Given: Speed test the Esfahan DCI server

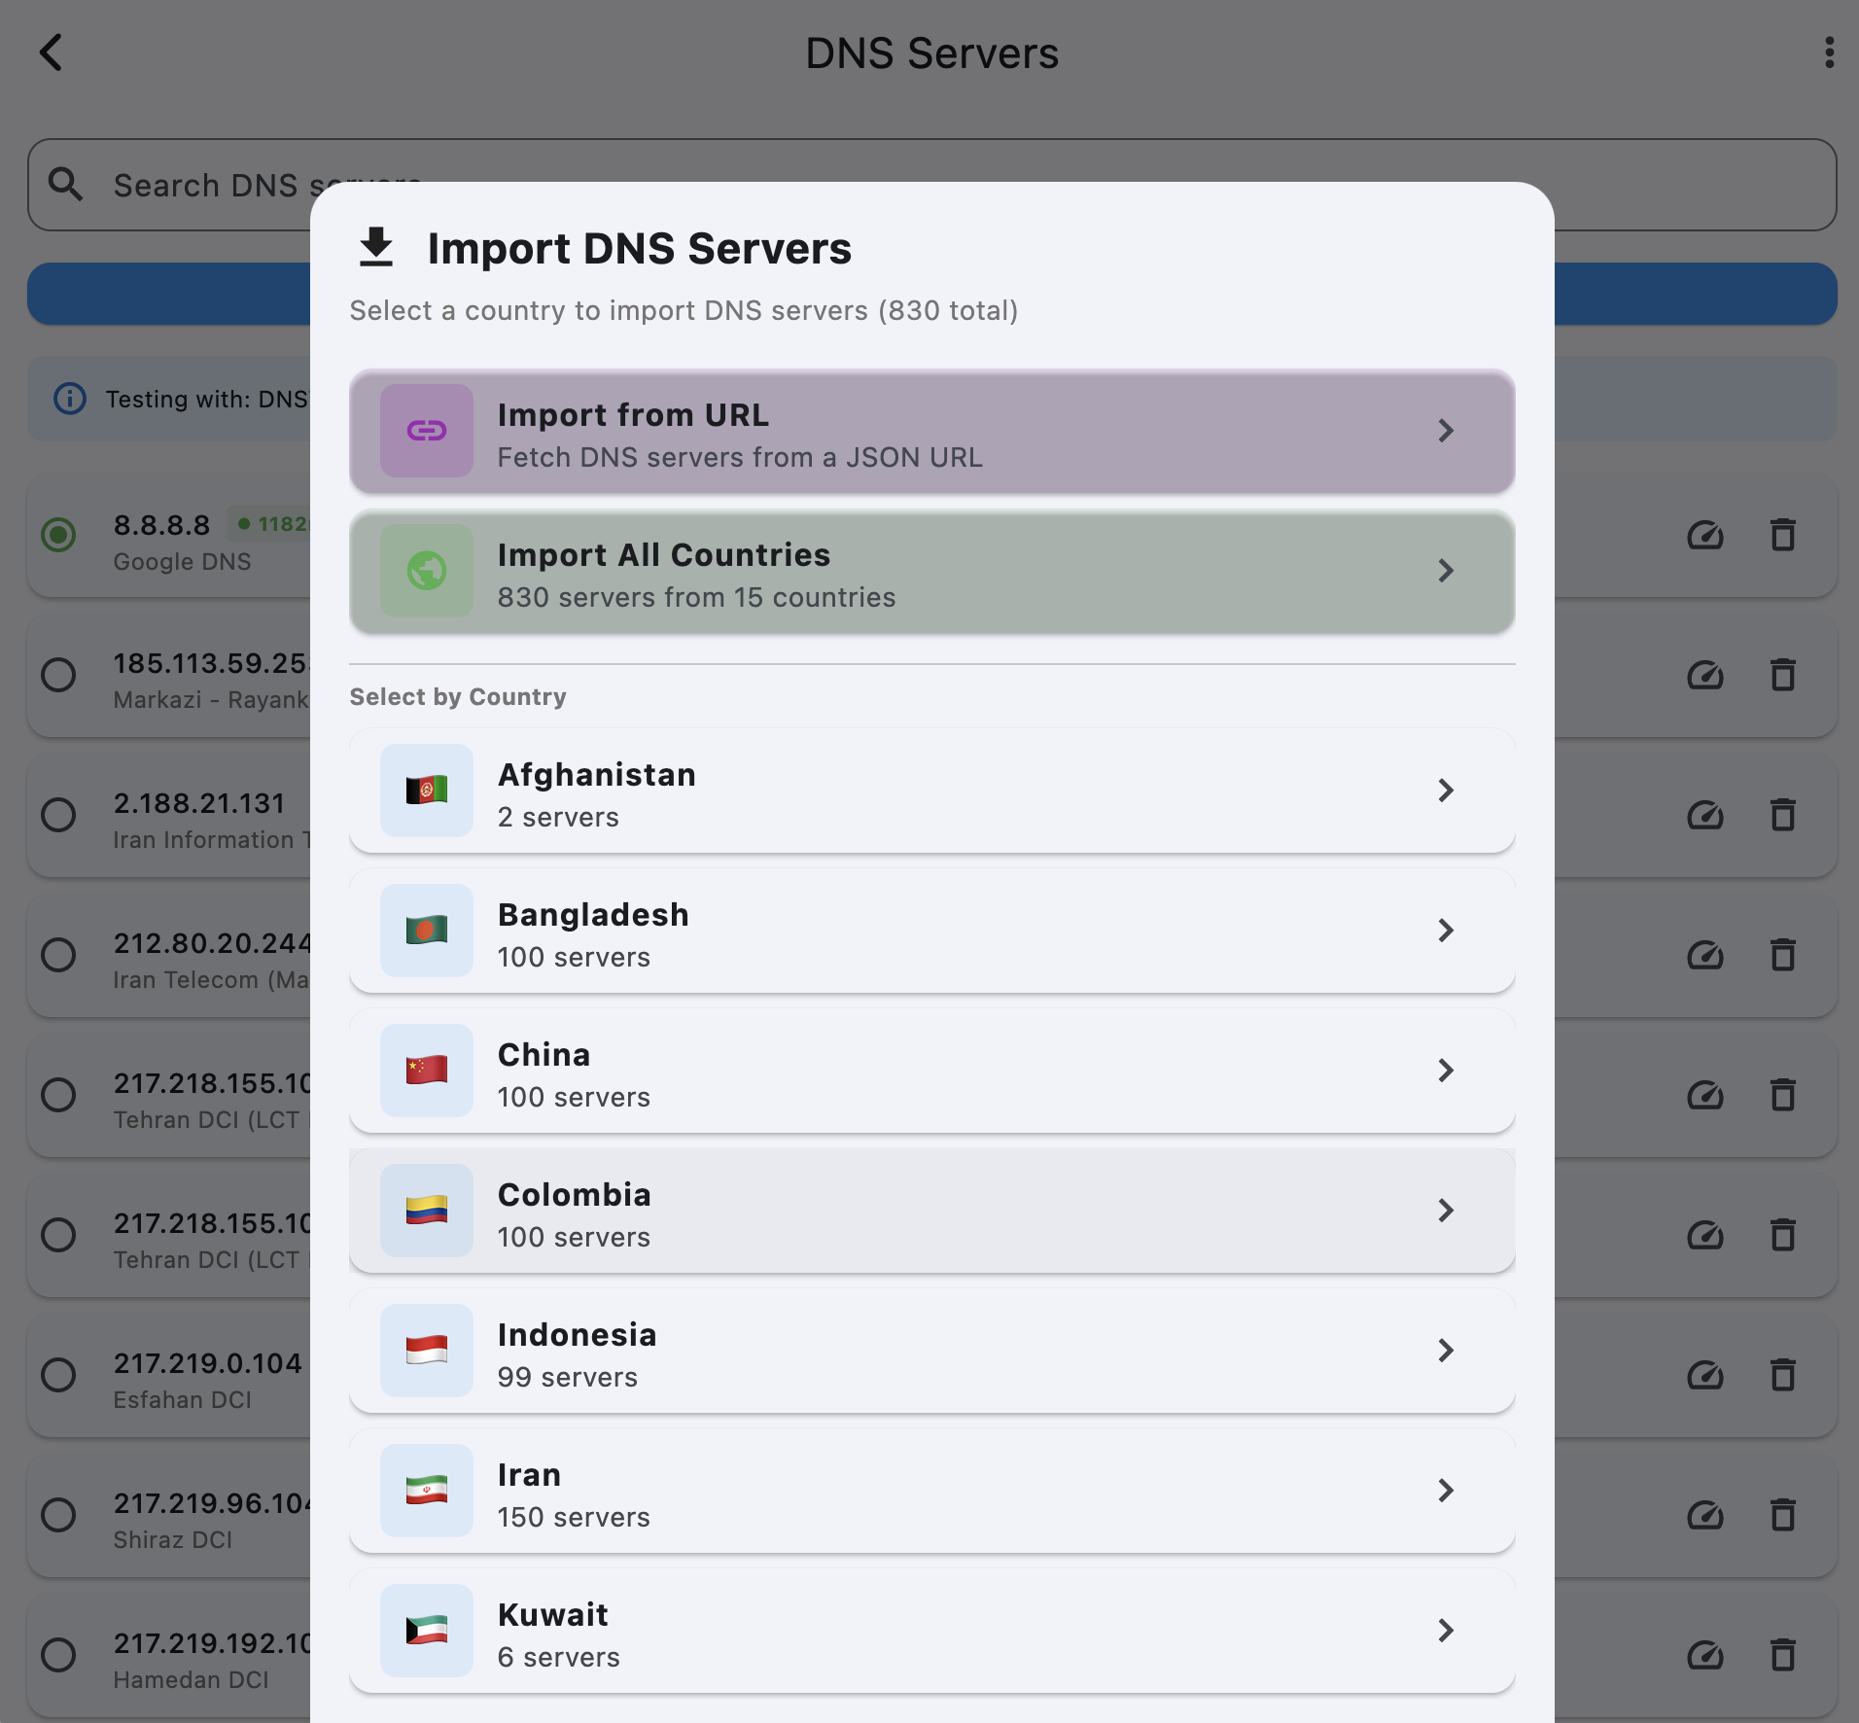Looking at the screenshot, I should 1705,1375.
